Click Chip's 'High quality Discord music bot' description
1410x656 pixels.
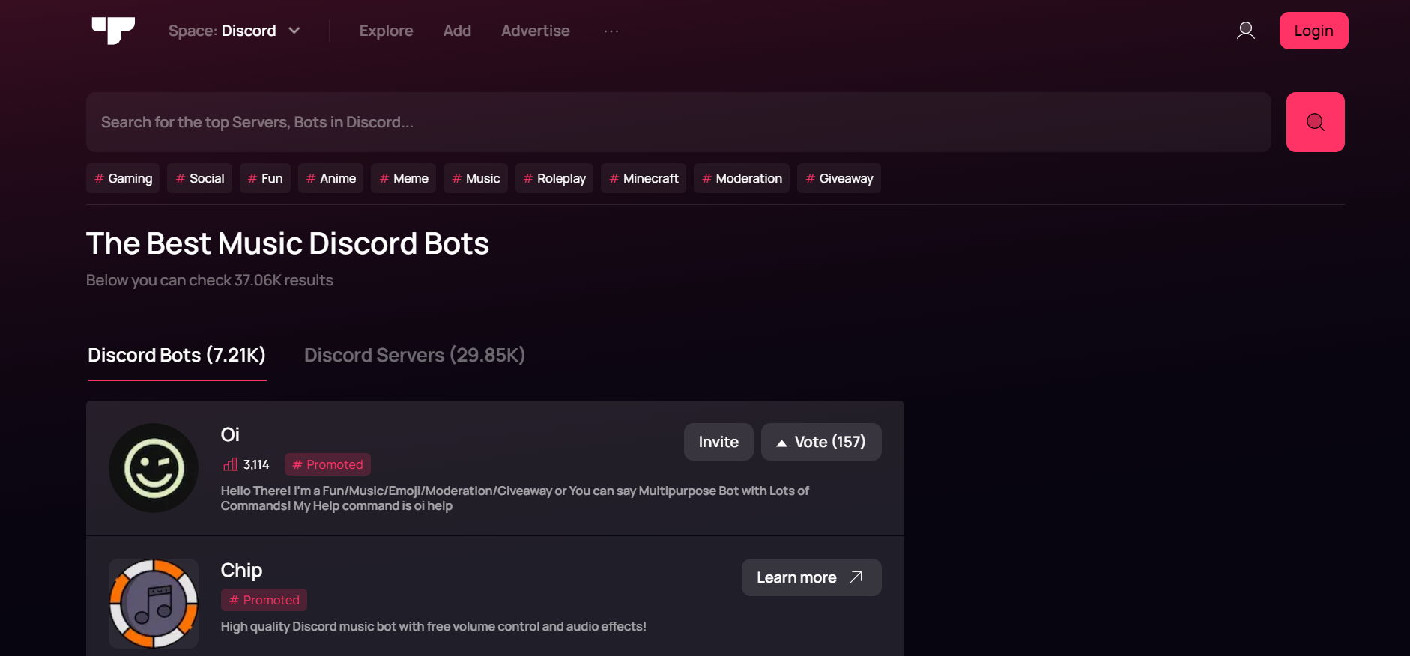click(433, 626)
